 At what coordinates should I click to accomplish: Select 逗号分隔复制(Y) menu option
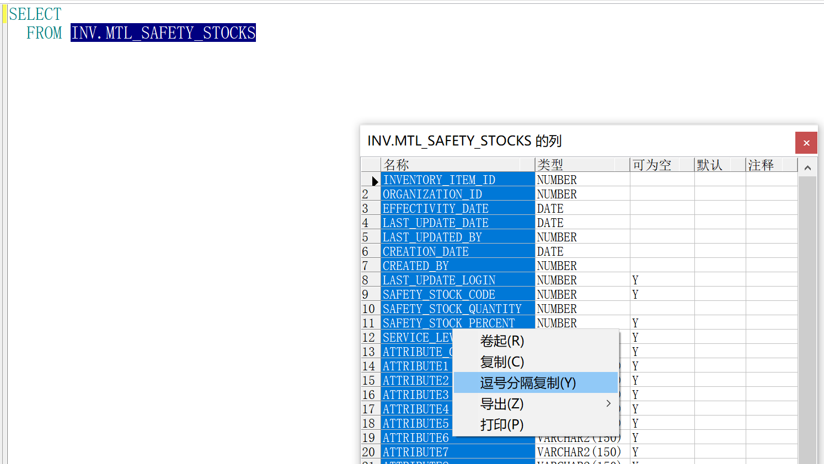pos(527,383)
